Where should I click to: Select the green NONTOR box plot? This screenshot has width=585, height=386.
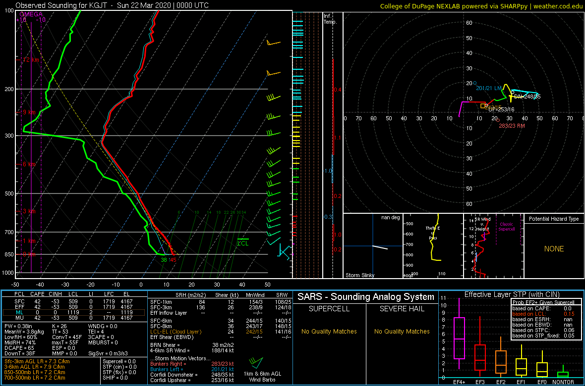click(563, 374)
